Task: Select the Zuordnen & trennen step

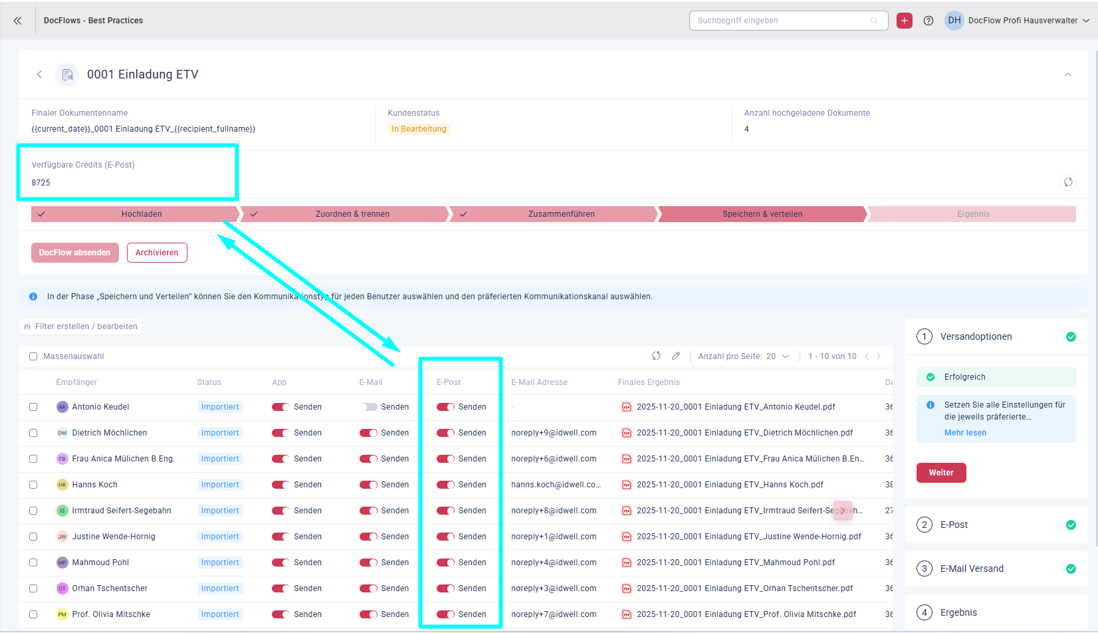Action: [352, 214]
